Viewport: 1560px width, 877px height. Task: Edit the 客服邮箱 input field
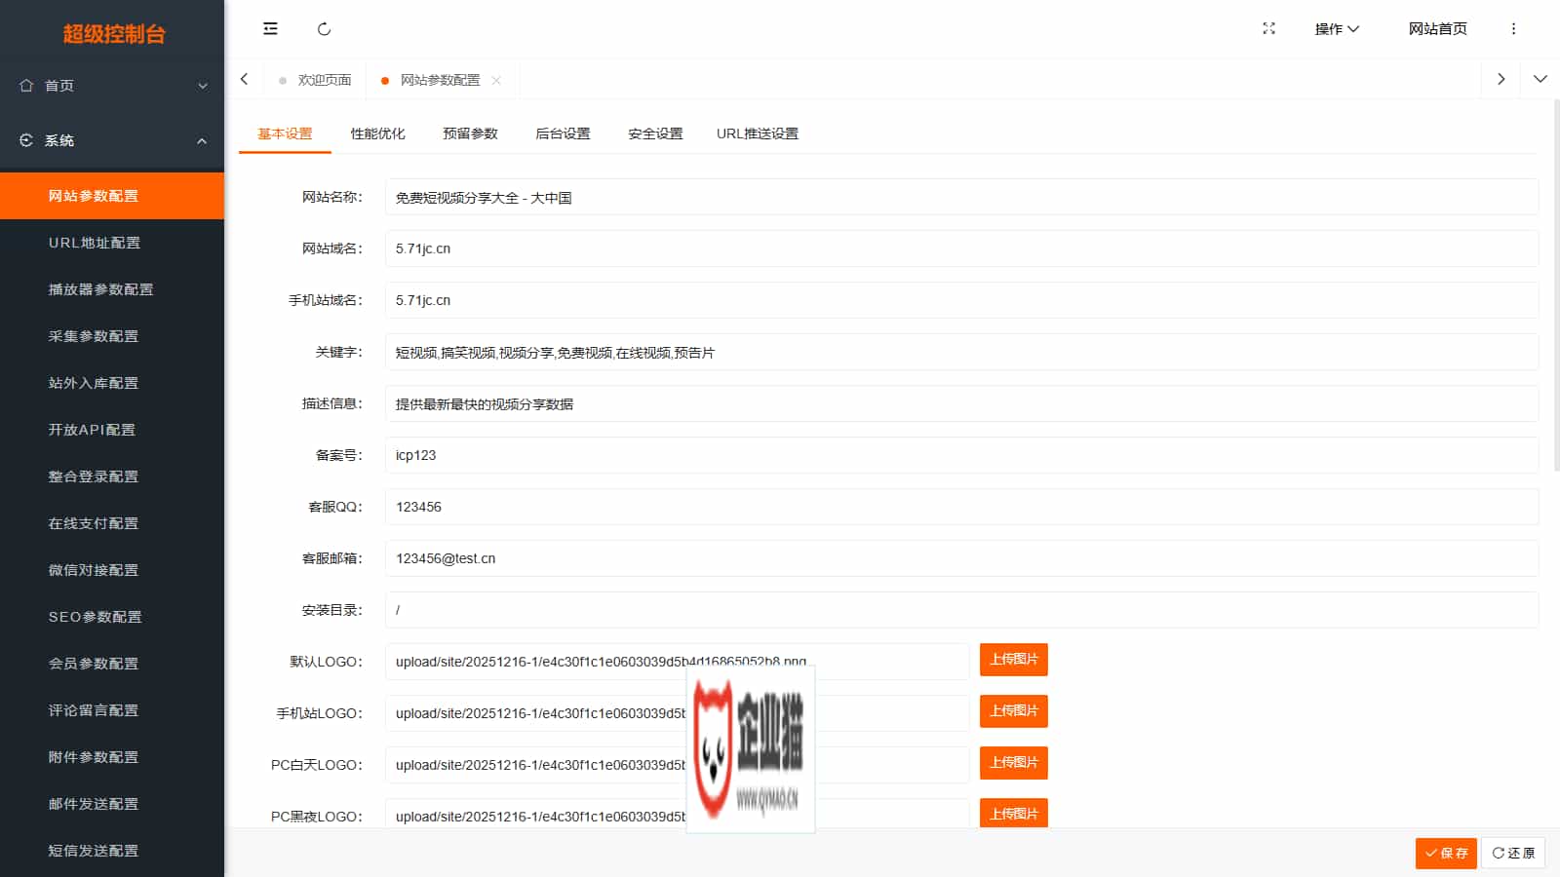point(961,558)
